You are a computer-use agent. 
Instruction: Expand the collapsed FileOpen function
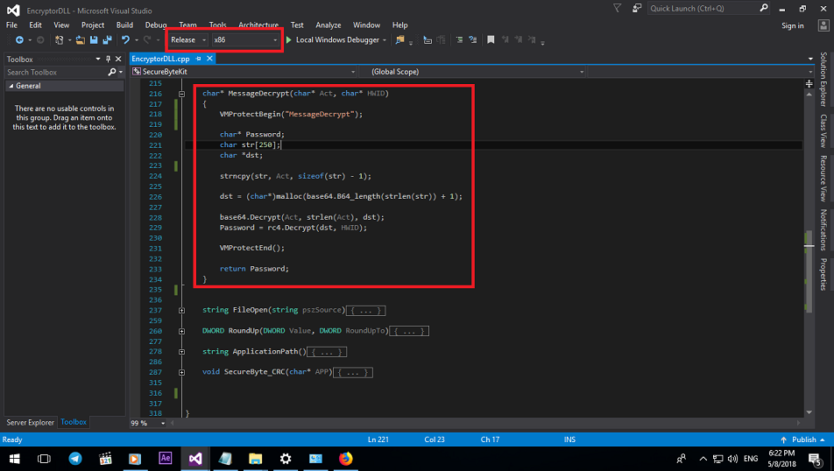coord(182,311)
